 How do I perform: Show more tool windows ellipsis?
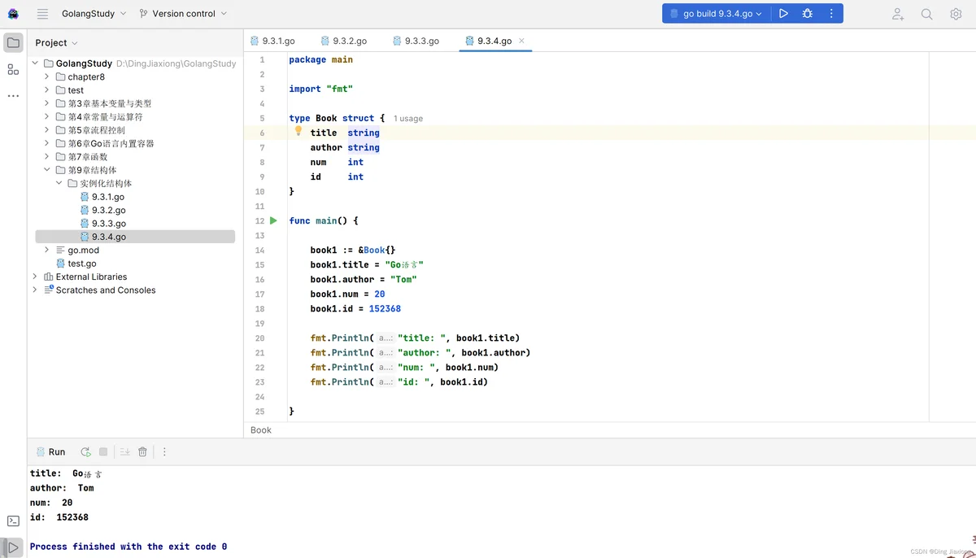click(x=13, y=96)
